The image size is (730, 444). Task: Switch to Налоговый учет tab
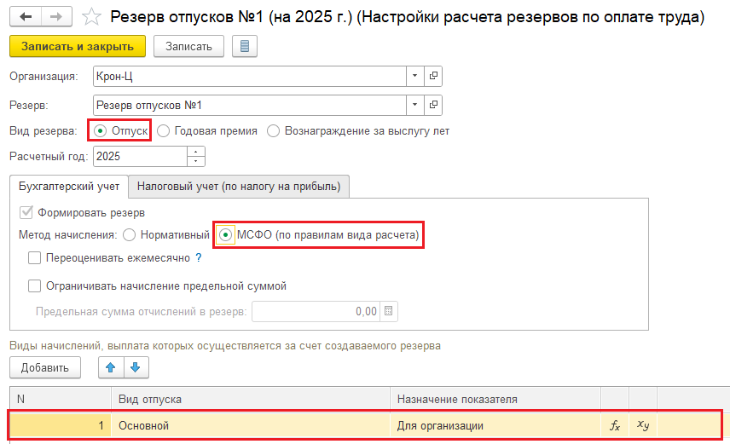pos(239,186)
